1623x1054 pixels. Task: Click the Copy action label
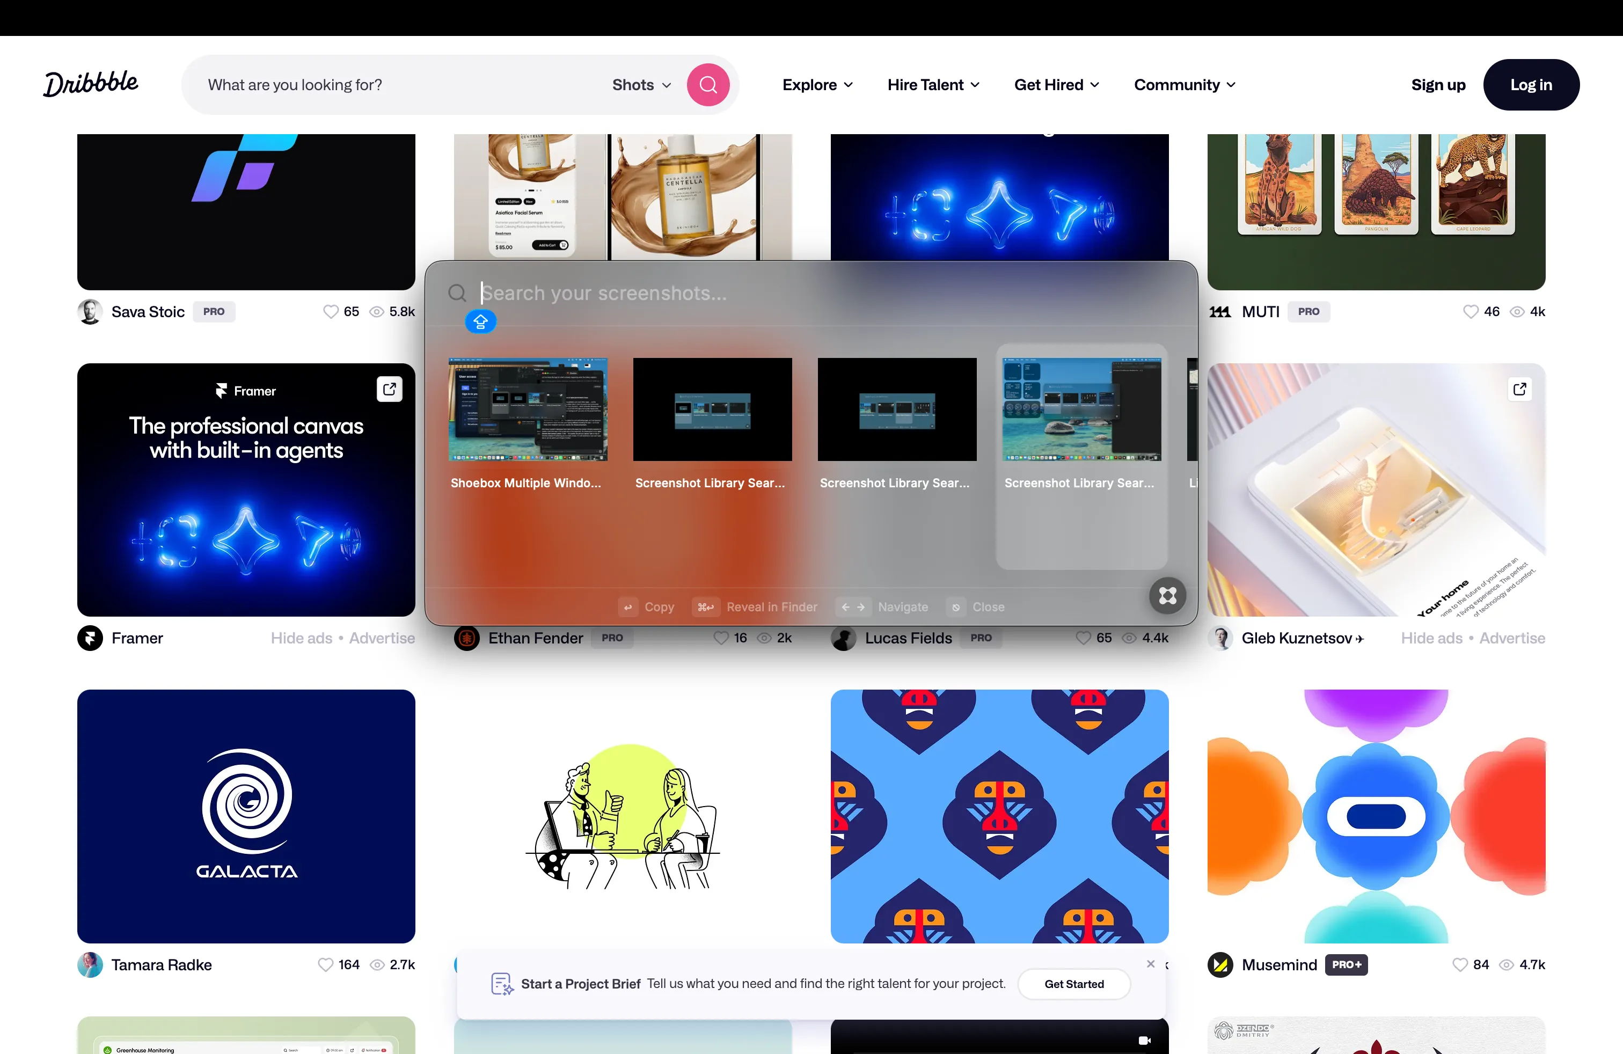[660, 607]
